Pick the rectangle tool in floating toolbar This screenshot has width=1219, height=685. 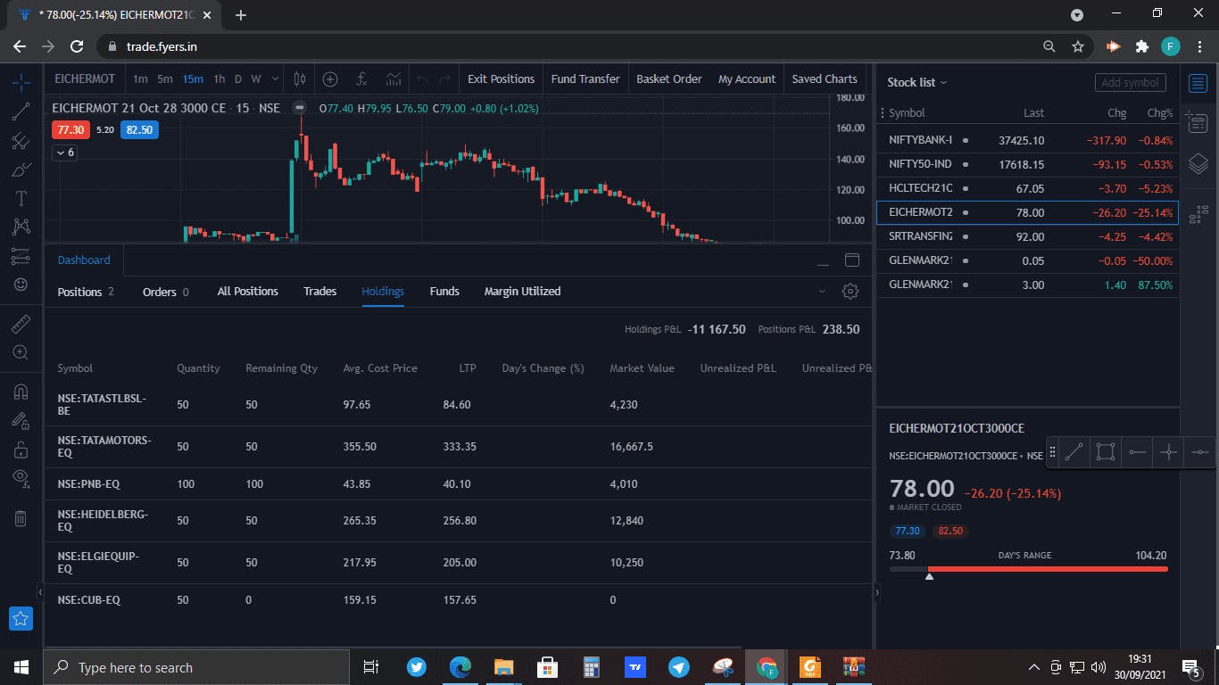click(1106, 452)
